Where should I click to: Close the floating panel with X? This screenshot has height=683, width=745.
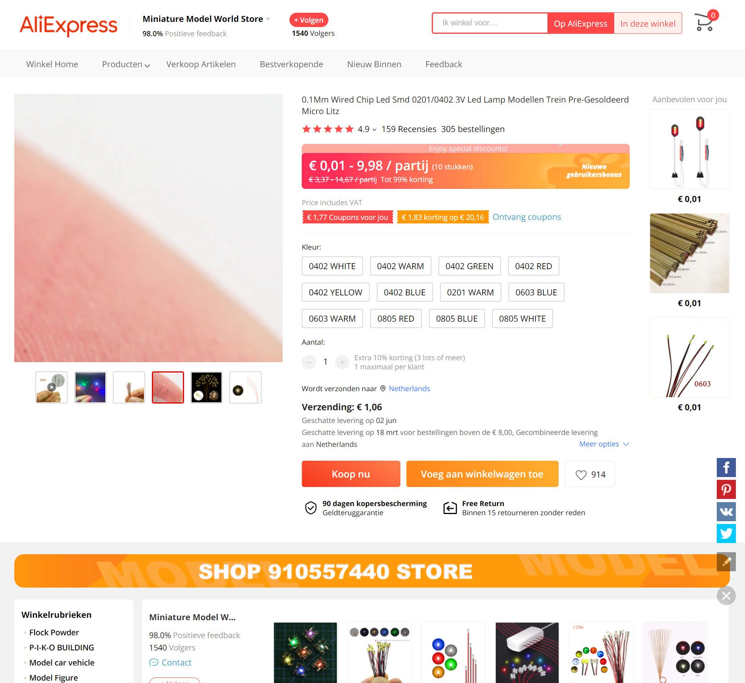click(726, 596)
